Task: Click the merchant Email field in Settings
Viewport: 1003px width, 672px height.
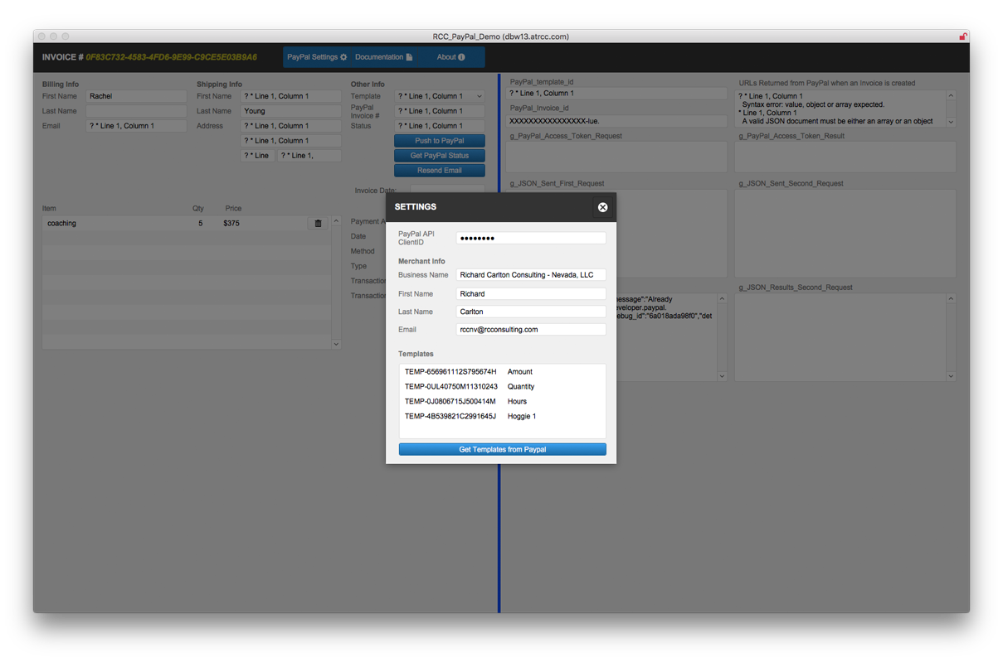Action: tap(531, 330)
